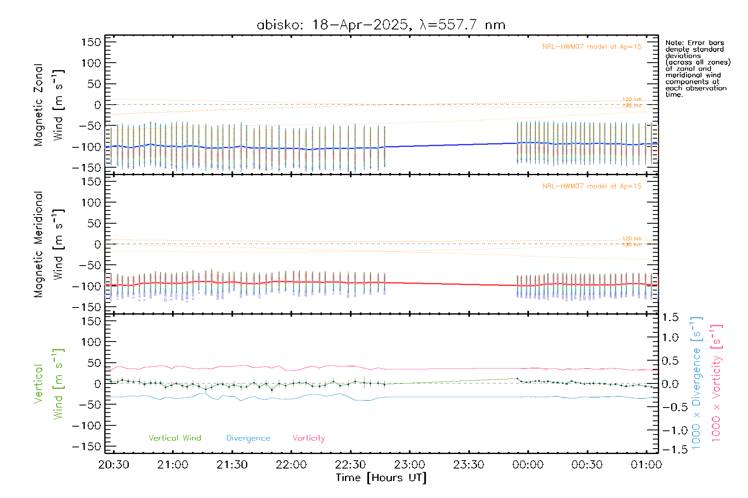Click "NRL-HWM07 model at Ap=15" in zonal panel
The width and height of the screenshot is (748, 498).
[592, 47]
